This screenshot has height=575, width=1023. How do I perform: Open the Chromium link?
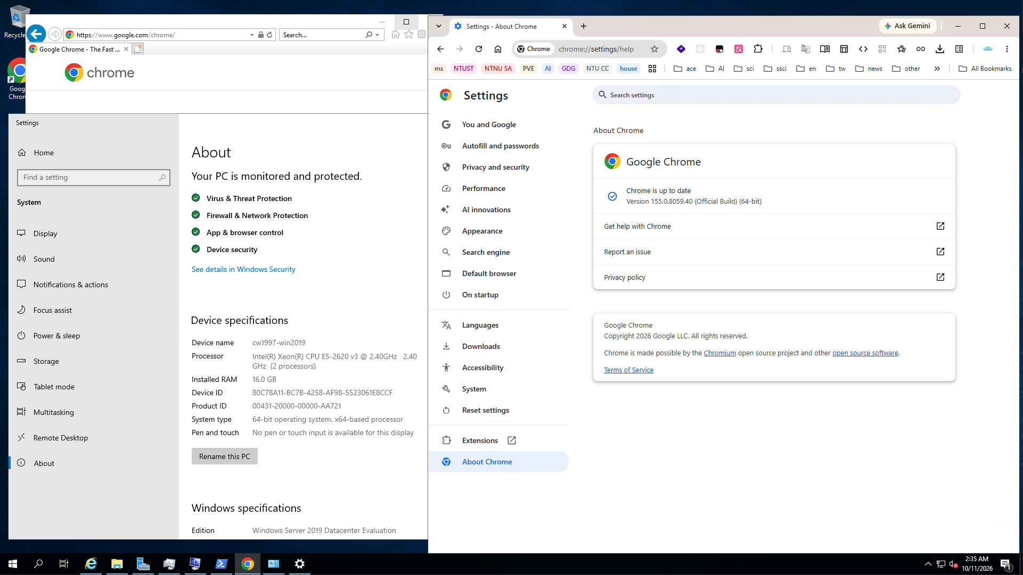(x=719, y=353)
